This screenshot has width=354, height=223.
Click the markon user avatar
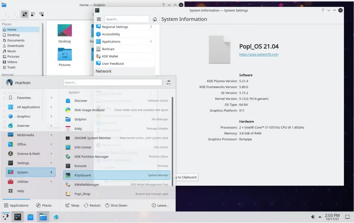[9, 82]
